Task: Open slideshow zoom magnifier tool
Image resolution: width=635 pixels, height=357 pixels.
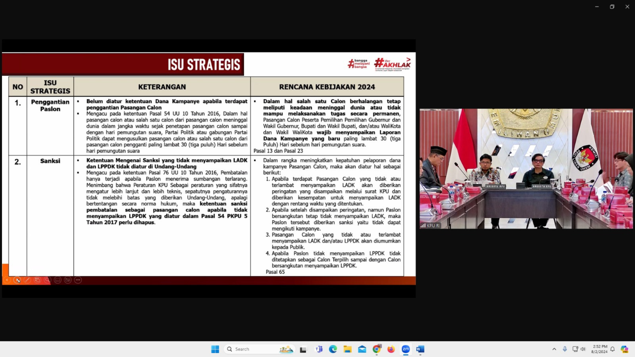Action: coord(47,280)
